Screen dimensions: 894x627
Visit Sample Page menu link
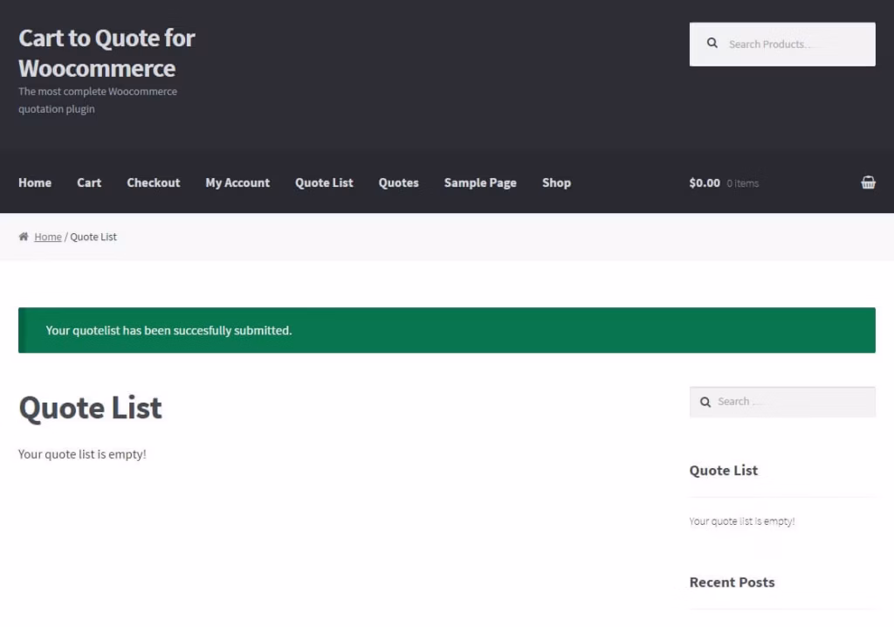(x=480, y=183)
